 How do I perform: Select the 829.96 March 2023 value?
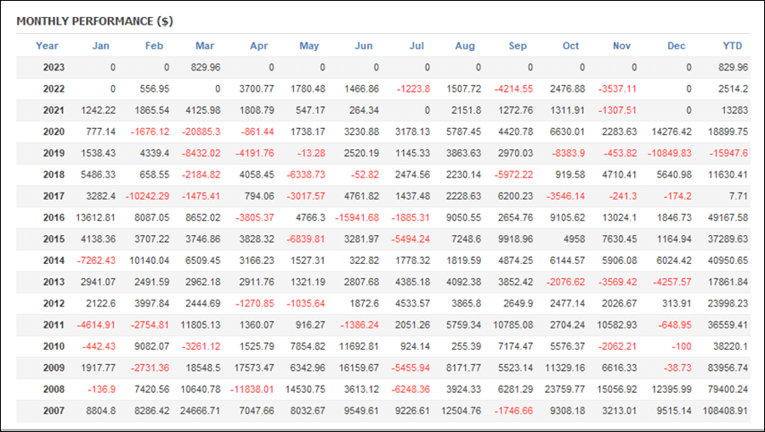206,67
